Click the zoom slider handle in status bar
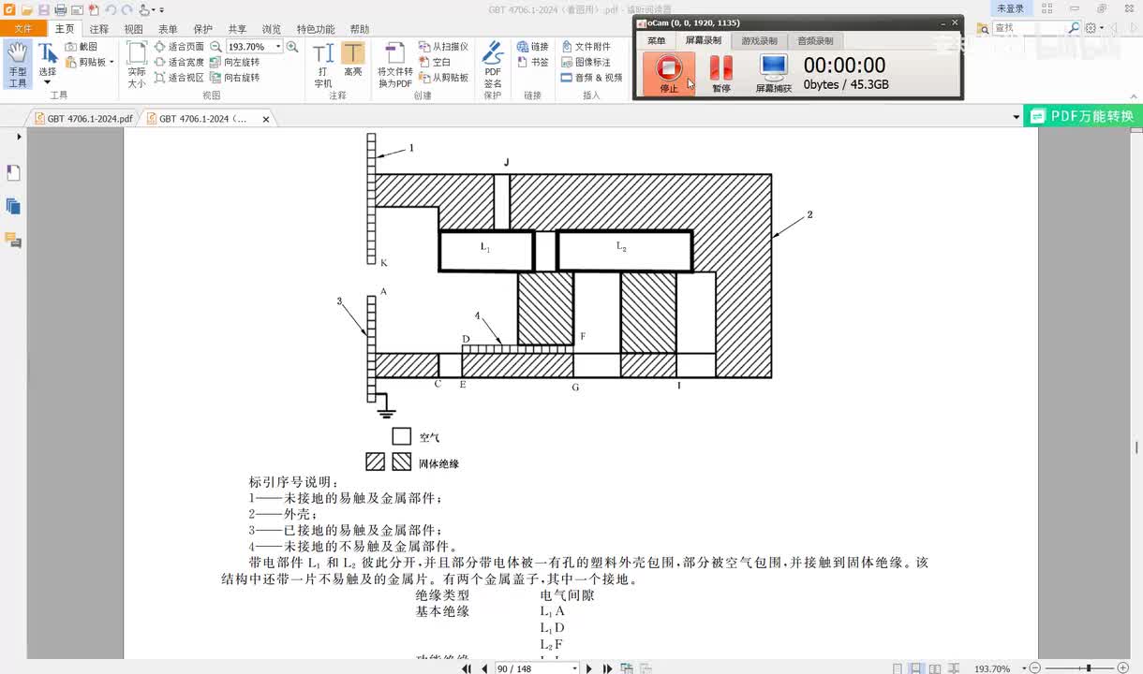1143x674 pixels. pos(1089,668)
